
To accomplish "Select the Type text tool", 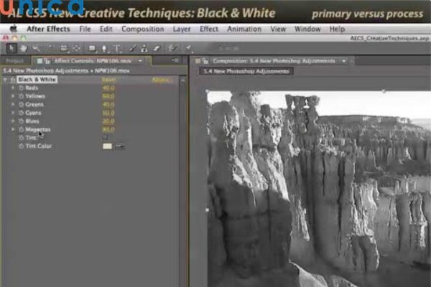I will point(115,48).
